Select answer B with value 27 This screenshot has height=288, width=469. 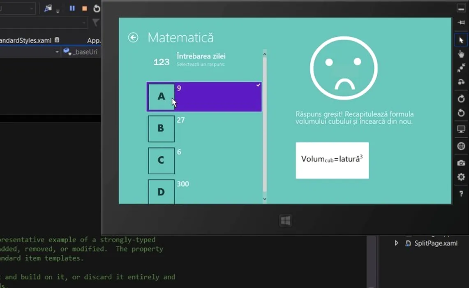coord(161,128)
